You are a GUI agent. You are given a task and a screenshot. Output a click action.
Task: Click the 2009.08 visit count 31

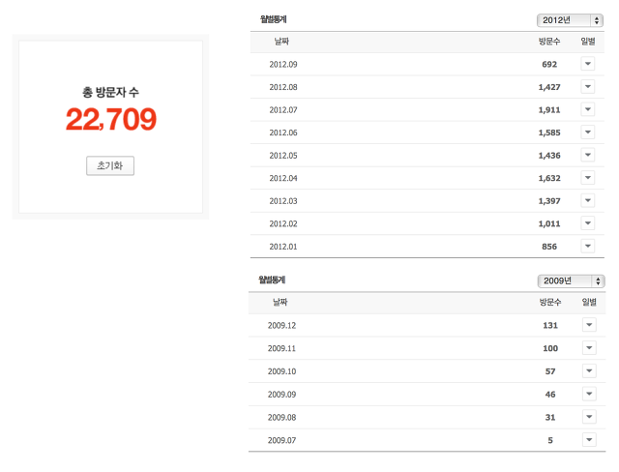(x=550, y=417)
